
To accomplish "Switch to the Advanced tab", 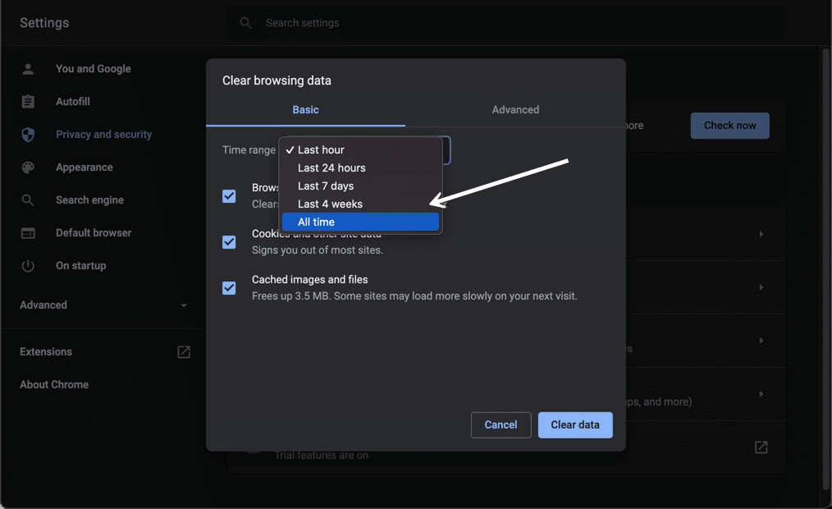I will pyautogui.click(x=515, y=109).
